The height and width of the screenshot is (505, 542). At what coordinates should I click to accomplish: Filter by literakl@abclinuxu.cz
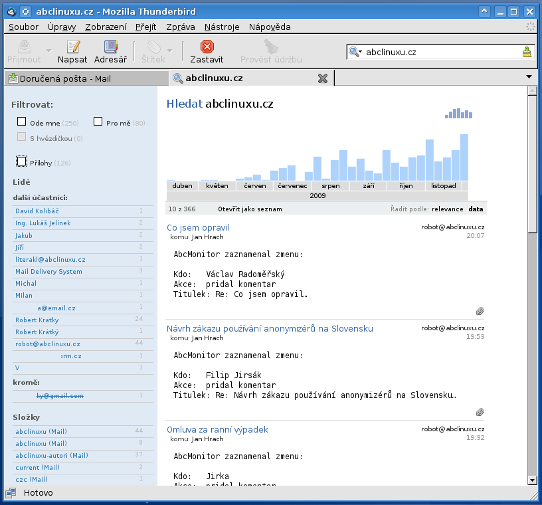50,259
